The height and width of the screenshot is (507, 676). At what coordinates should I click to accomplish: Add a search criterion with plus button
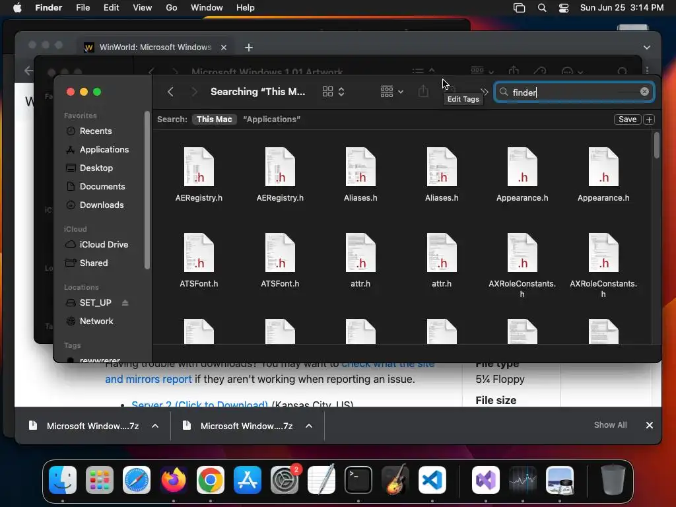pyautogui.click(x=649, y=119)
